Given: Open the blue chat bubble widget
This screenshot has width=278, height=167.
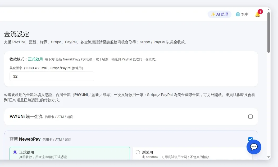Looking at the screenshot, I should pos(254,147).
